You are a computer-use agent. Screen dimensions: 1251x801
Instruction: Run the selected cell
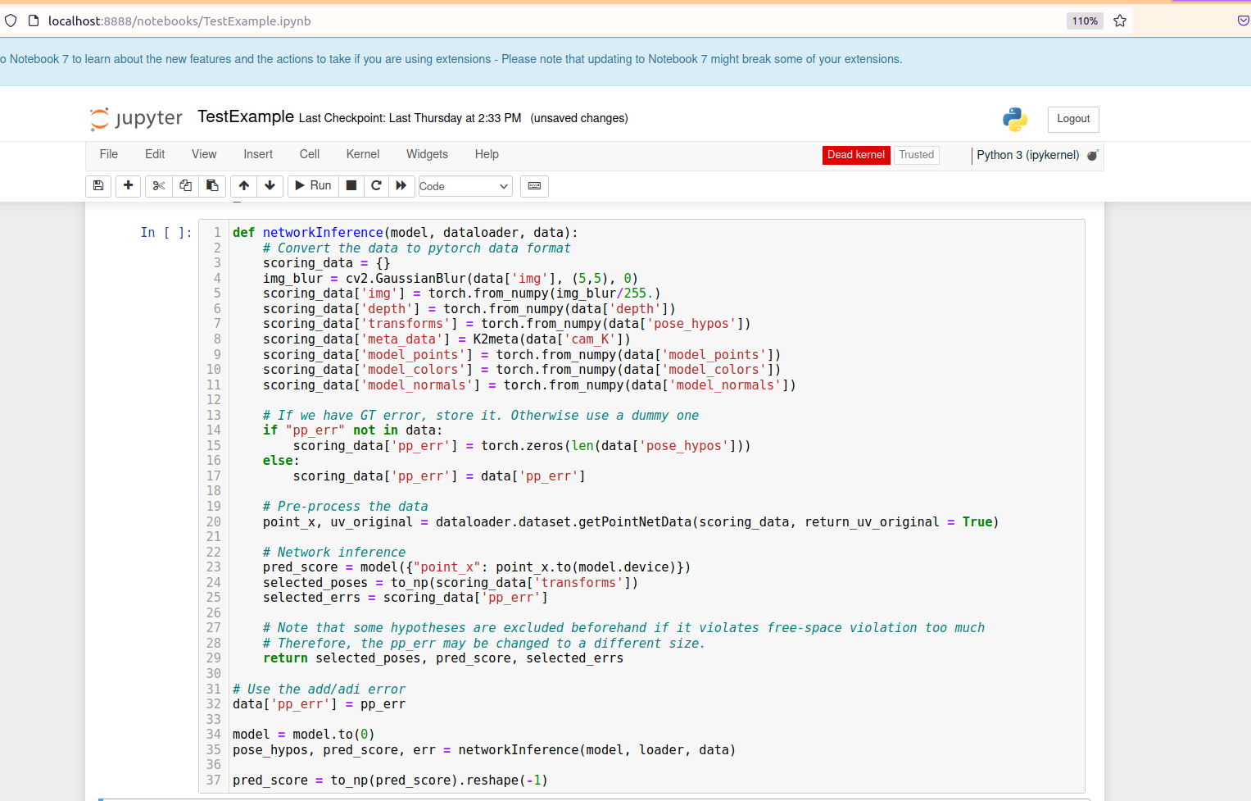[312, 186]
